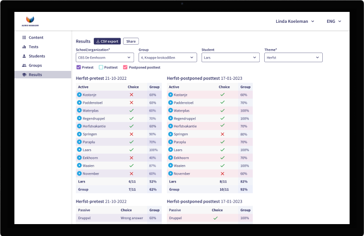This screenshot has width=364, height=236.
Task: Open the Tests sidebar item
Action: pyautogui.click(x=33, y=47)
